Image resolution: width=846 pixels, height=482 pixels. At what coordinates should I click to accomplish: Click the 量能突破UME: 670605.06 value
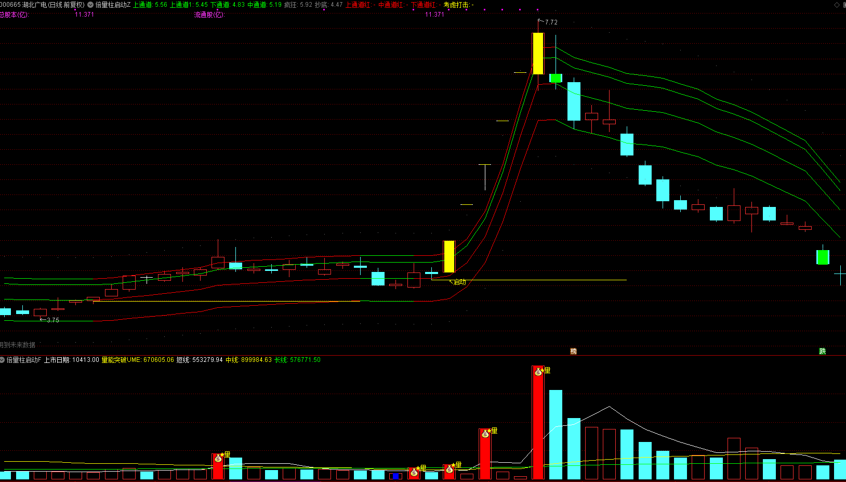(138, 360)
